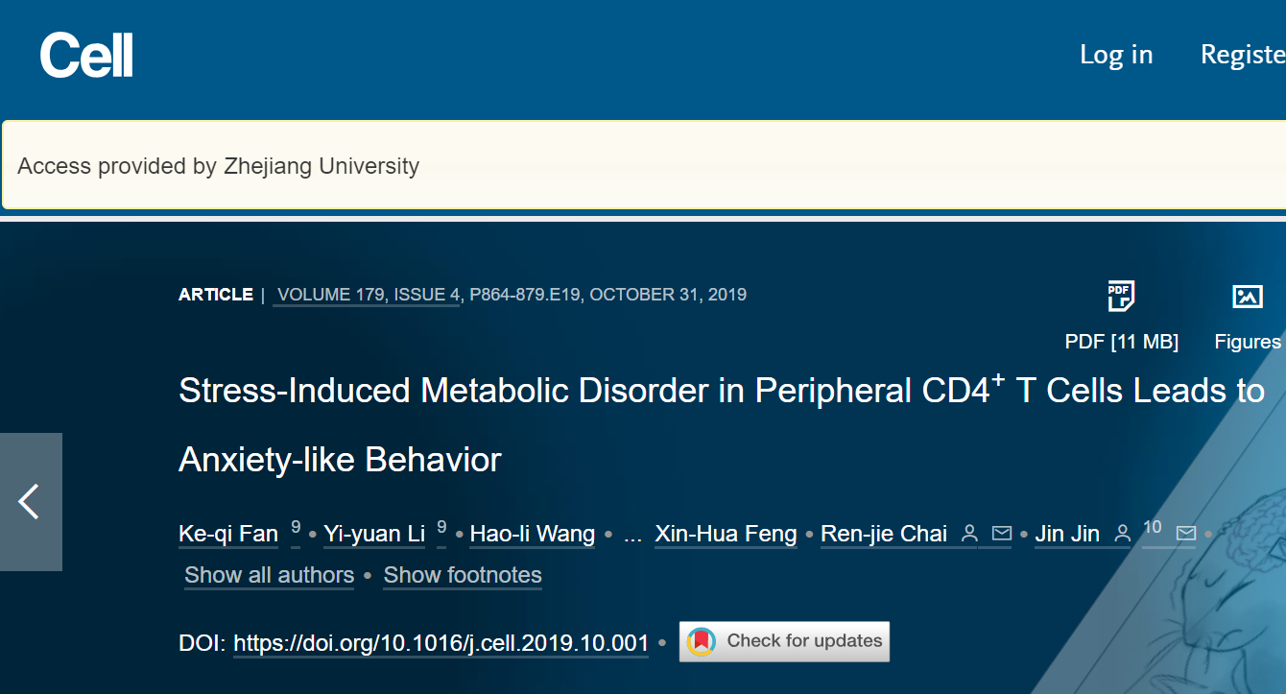This screenshot has width=1286, height=694.
Task: Open Ren-jie Chai's author profile icon
Action: pyautogui.click(x=969, y=534)
